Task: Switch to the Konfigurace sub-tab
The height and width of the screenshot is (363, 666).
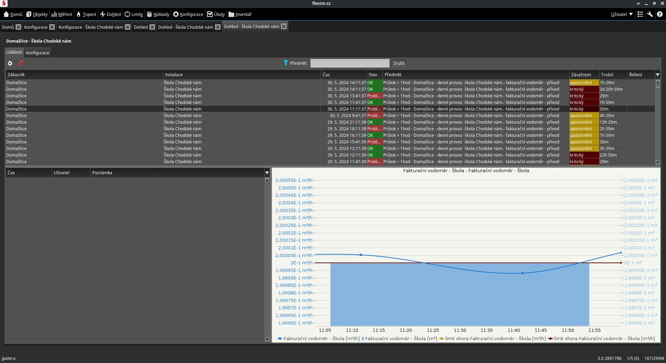Action: tap(37, 53)
